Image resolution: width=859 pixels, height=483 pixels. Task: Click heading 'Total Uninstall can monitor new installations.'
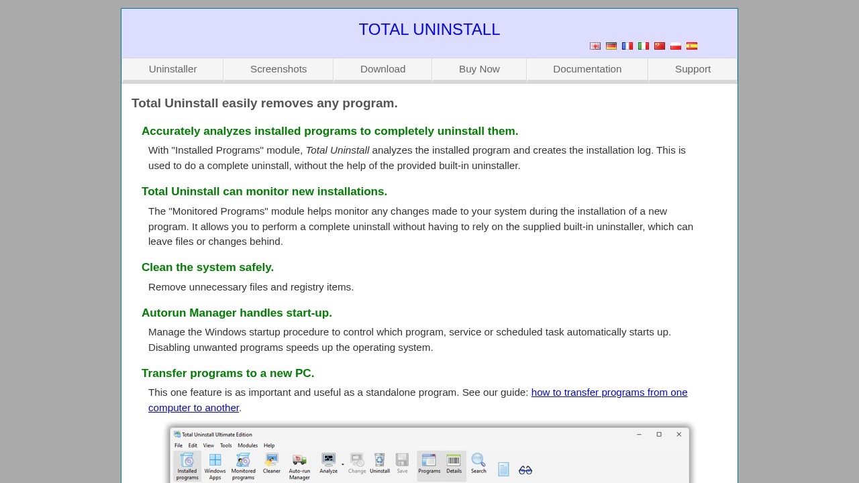[264, 192]
